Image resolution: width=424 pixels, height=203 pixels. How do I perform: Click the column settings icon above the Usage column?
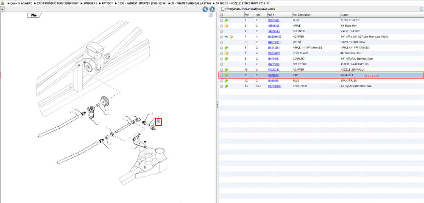click(x=421, y=9)
